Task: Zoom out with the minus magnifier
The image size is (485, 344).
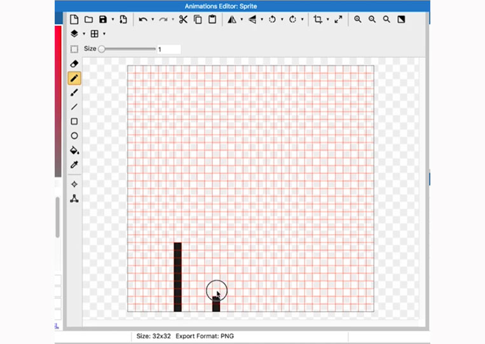Action: click(372, 20)
